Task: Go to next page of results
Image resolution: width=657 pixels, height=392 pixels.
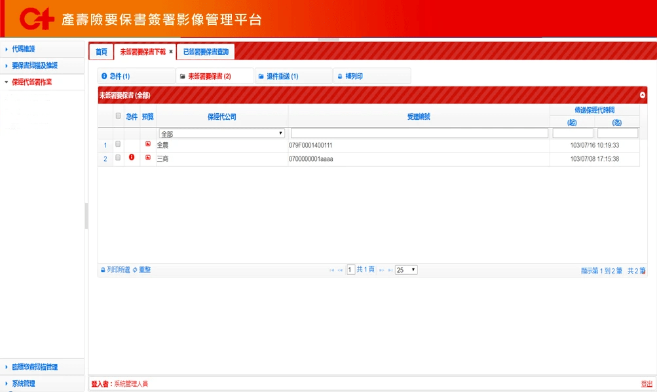Action: [x=381, y=270]
